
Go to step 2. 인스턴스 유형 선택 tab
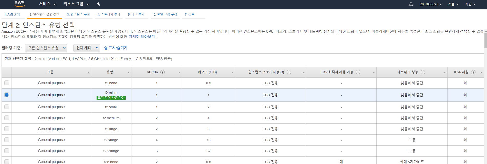click(45, 15)
